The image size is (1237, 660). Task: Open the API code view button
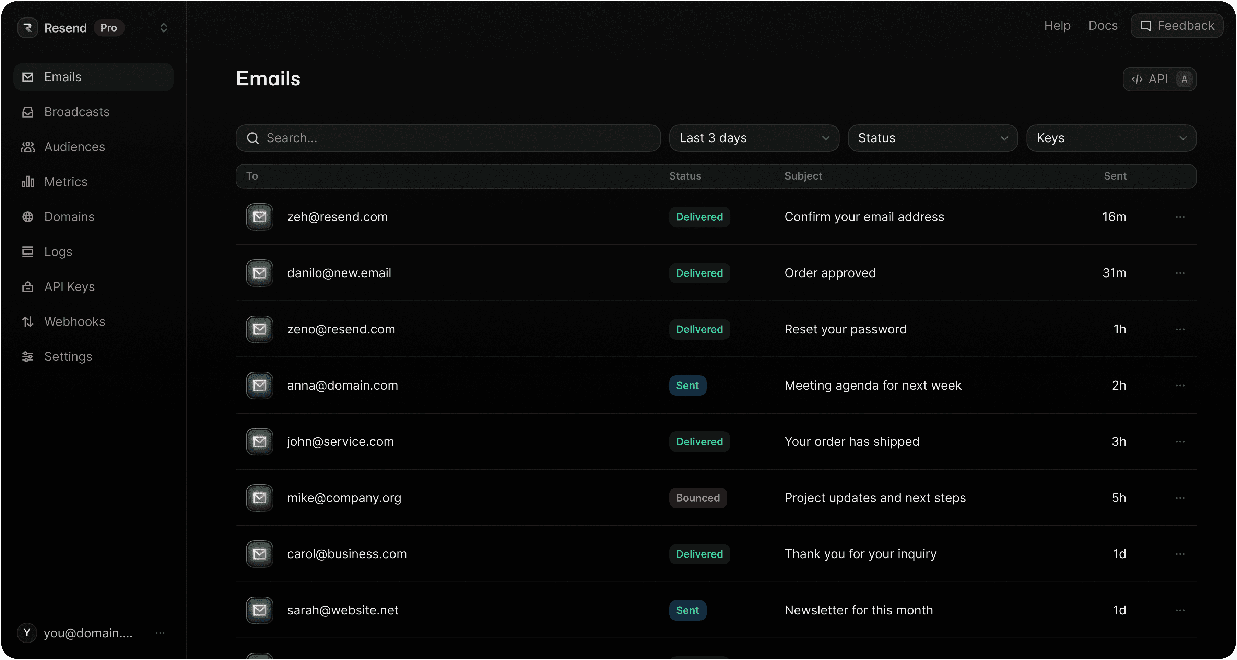[x=1159, y=79]
